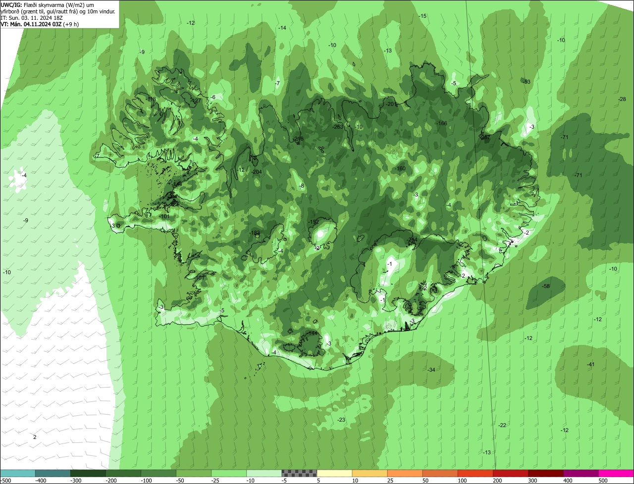Pick the -50 to -25 legend color swatch
The width and height of the screenshot is (634, 484).
click(194, 473)
